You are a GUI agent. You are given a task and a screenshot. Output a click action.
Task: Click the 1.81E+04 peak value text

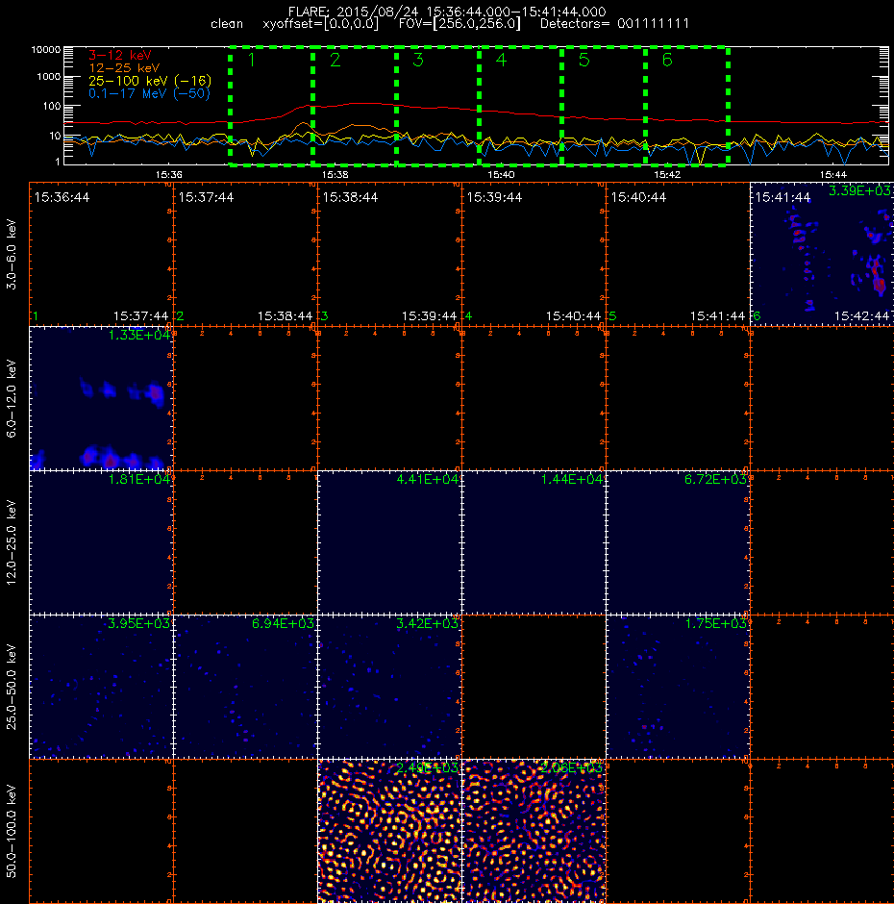point(139,479)
